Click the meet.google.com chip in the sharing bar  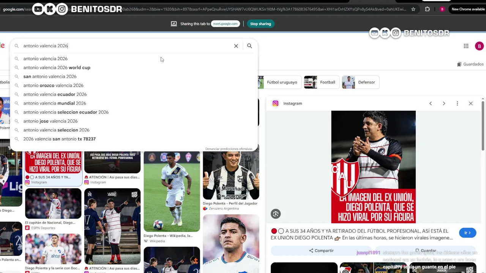[225, 24]
